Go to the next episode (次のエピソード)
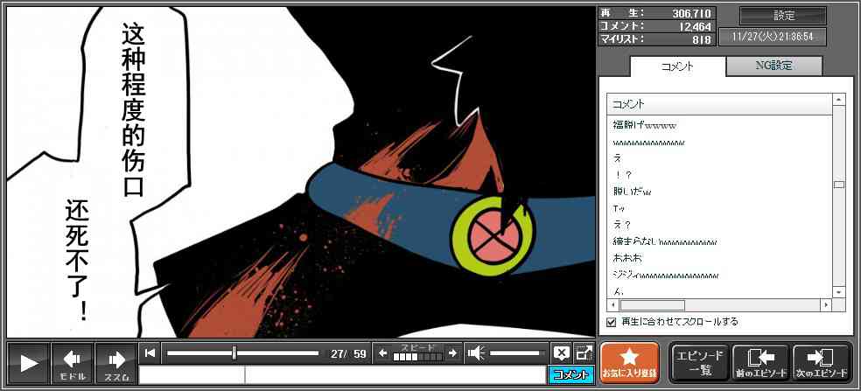 pos(821,363)
